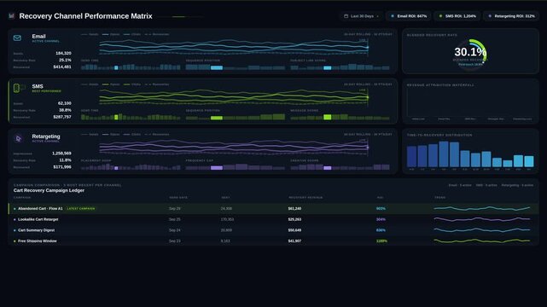547x307 pixels.
Task: Toggle the Opens legend in Email chart
Action: tap(111, 34)
